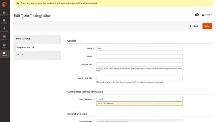
Task: Focus the Email input field
Action: [139, 56]
